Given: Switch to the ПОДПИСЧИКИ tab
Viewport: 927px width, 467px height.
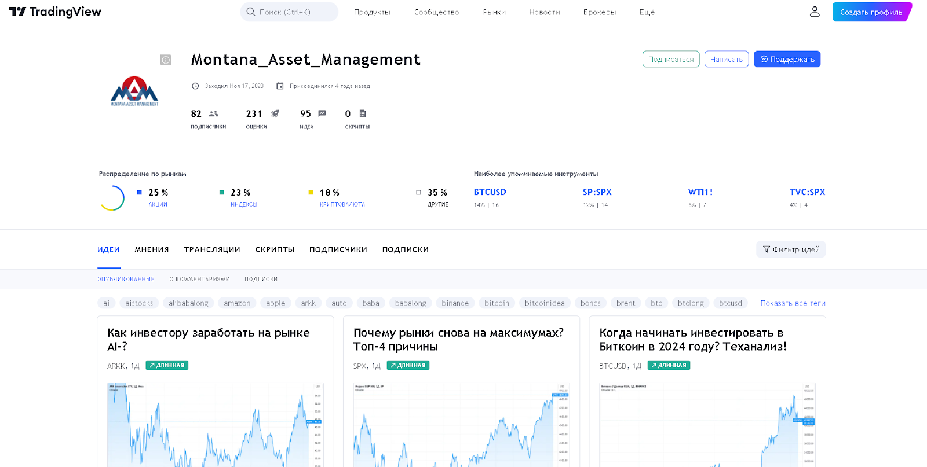Looking at the screenshot, I should [x=338, y=249].
